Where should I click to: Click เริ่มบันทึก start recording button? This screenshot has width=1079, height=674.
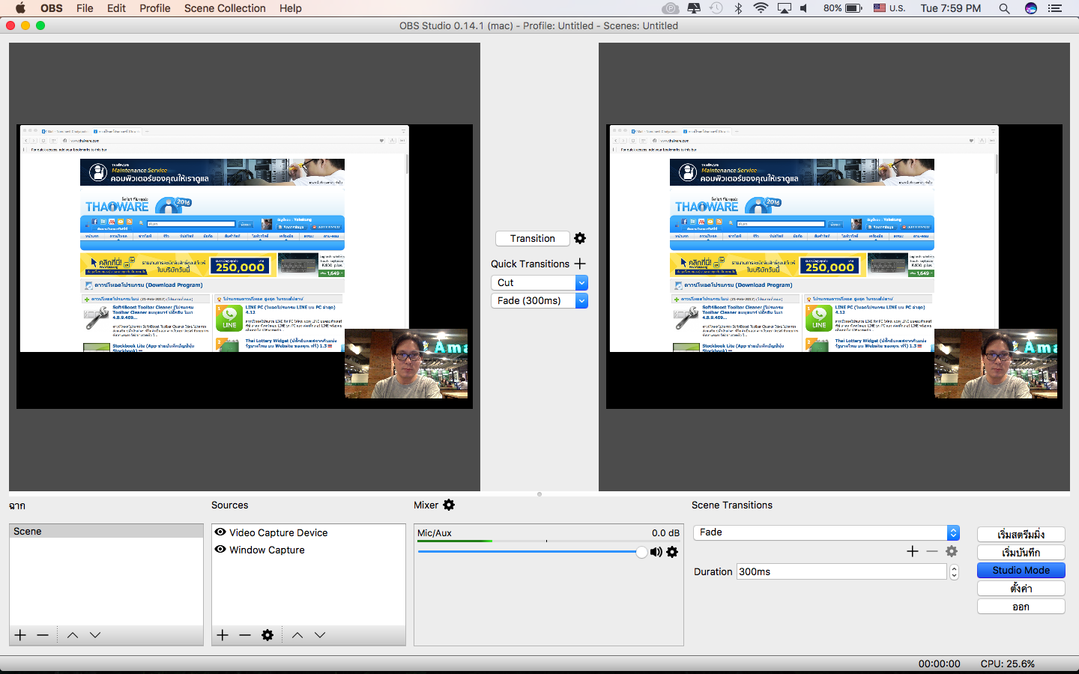1021,552
